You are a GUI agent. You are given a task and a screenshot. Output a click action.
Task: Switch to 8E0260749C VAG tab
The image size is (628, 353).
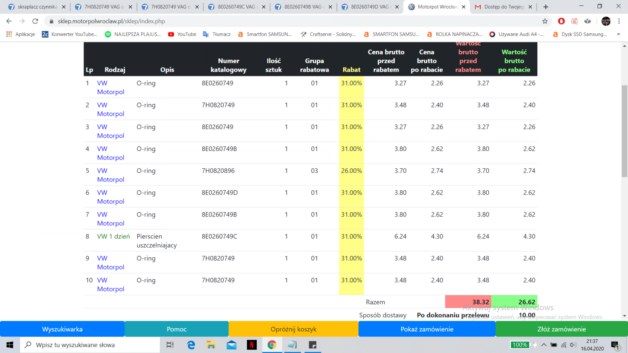pyautogui.click(x=237, y=7)
